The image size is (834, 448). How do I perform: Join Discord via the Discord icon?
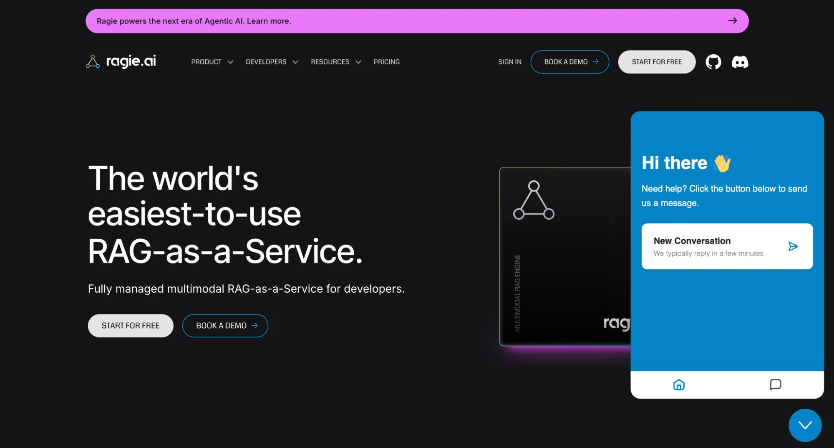[740, 62]
